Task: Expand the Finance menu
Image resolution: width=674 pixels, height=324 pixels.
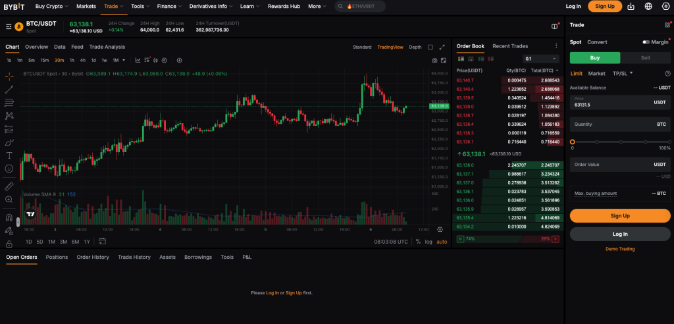Action: click(x=169, y=7)
